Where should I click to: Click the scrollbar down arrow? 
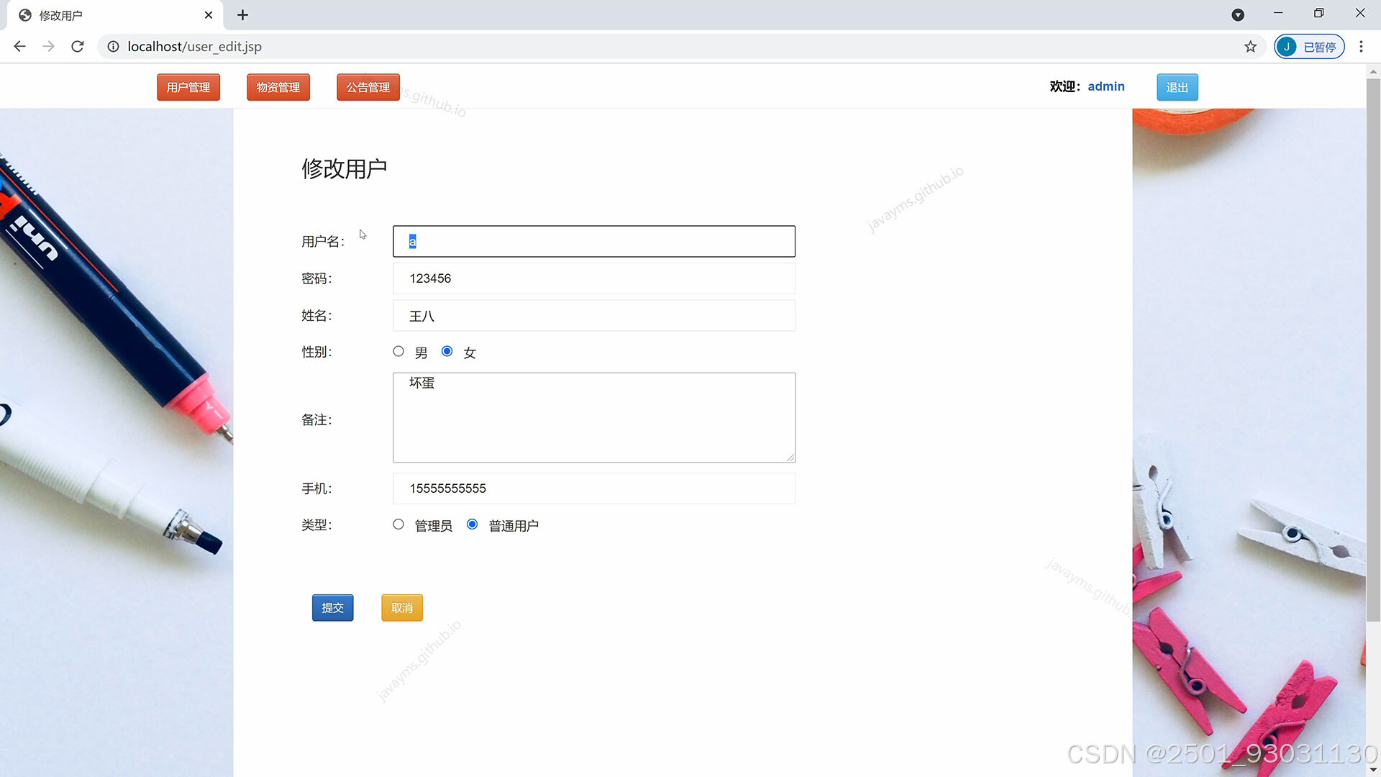point(1373,770)
